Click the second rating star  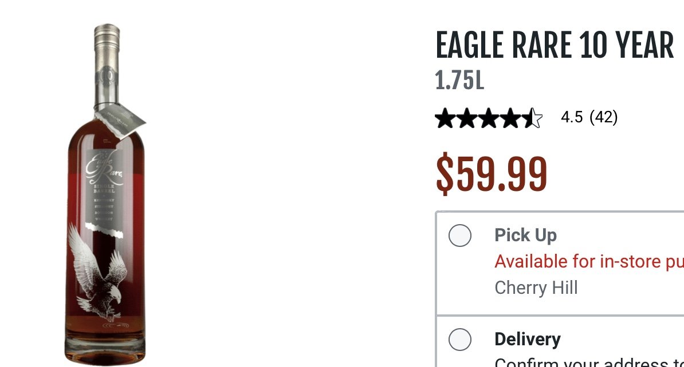point(467,118)
